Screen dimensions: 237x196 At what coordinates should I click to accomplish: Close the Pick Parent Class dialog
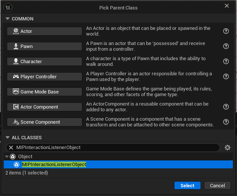tap(227, 6)
